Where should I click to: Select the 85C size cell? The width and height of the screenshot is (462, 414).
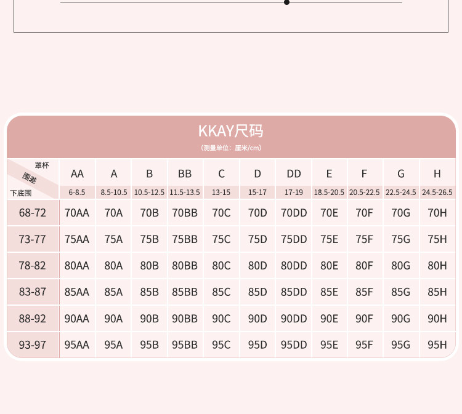(x=221, y=292)
